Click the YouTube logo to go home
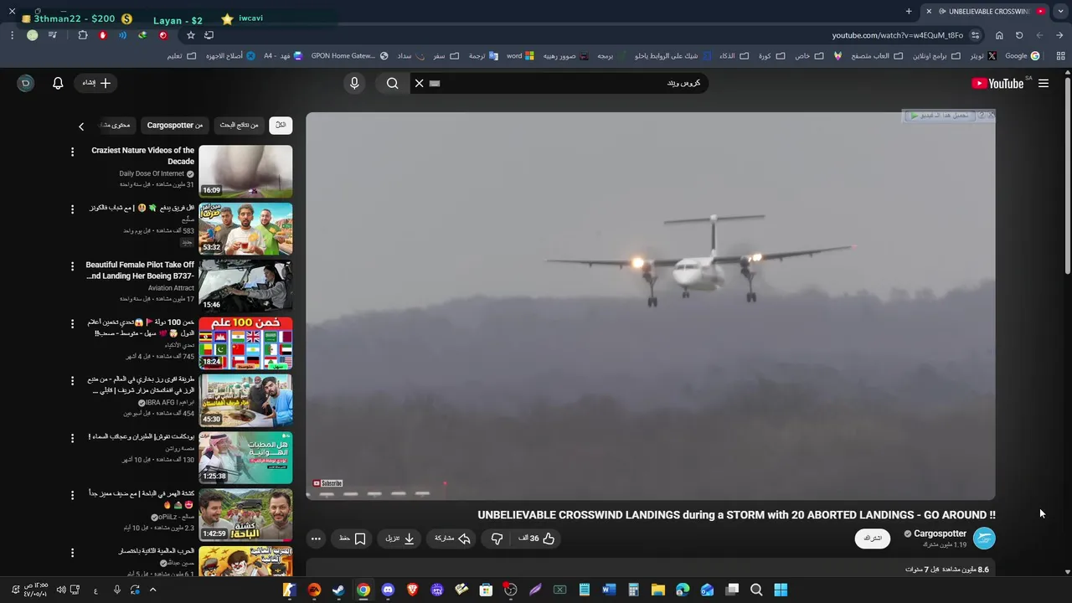This screenshot has height=603, width=1072. tap(997, 83)
